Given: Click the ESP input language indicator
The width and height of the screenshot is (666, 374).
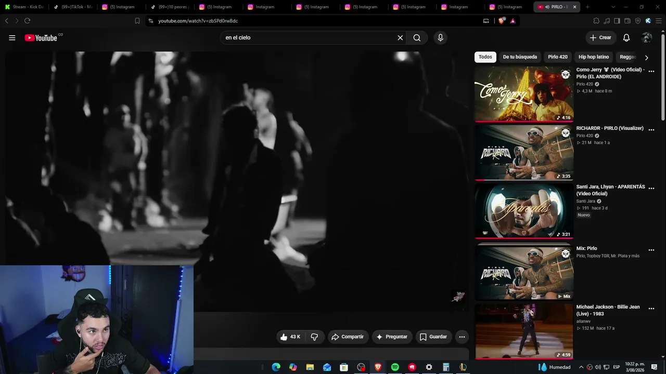Looking at the screenshot, I should [x=617, y=367].
